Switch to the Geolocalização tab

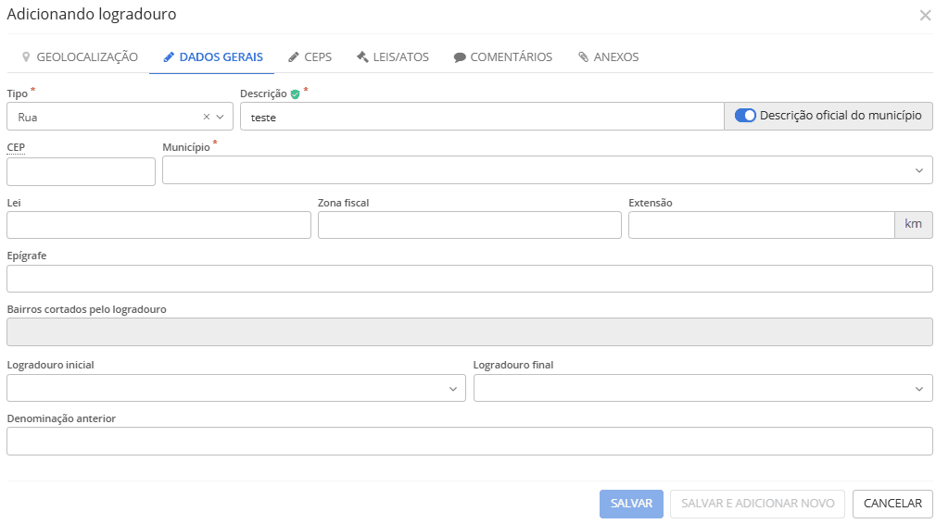[x=80, y=56]
